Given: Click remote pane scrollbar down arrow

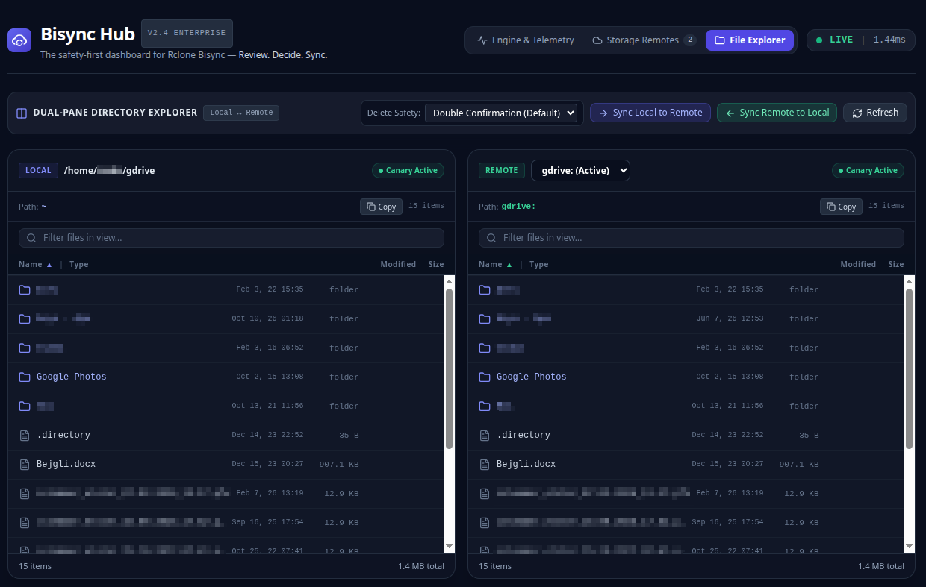Looking at the screenshot, I should tap(910, 547).
